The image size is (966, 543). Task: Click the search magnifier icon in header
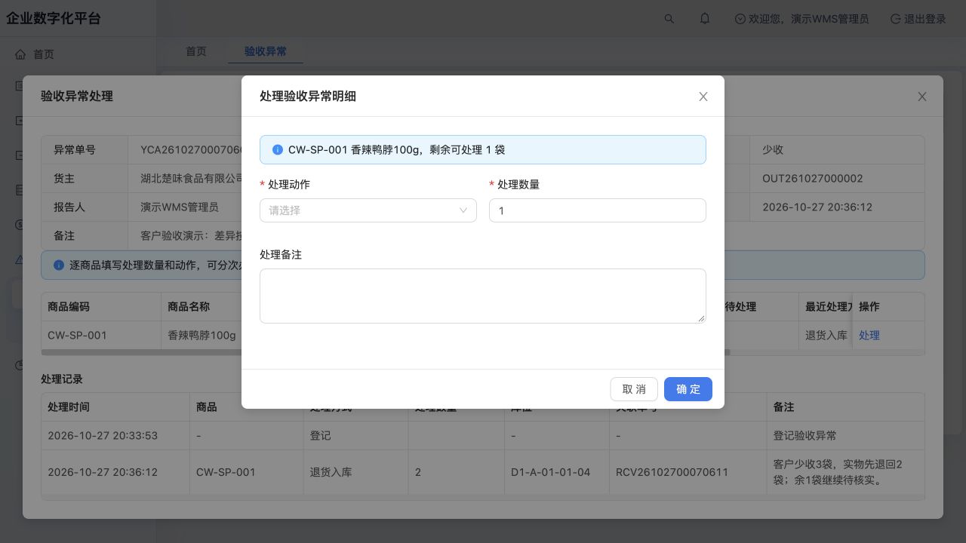pos(669,19)
